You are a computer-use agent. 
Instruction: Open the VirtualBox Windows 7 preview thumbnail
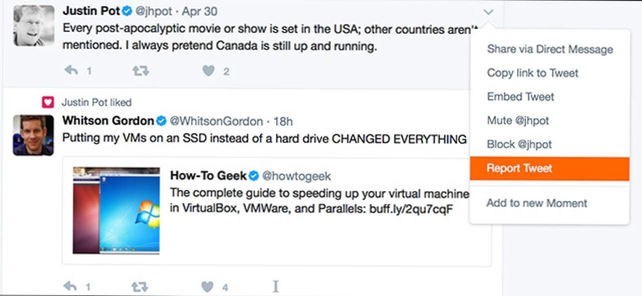click(116, 211)
